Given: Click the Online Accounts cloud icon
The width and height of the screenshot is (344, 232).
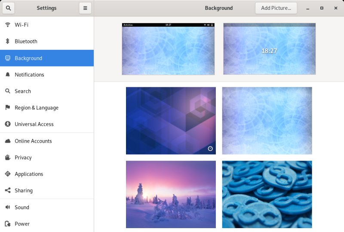Looking at the screenshot, I should click(7, 141).
